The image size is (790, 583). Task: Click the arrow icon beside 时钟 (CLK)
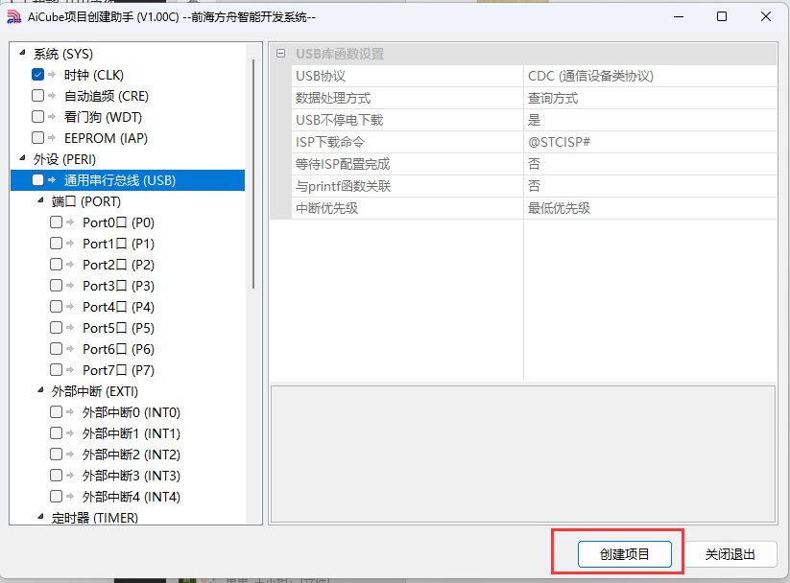tap(52, 75)
